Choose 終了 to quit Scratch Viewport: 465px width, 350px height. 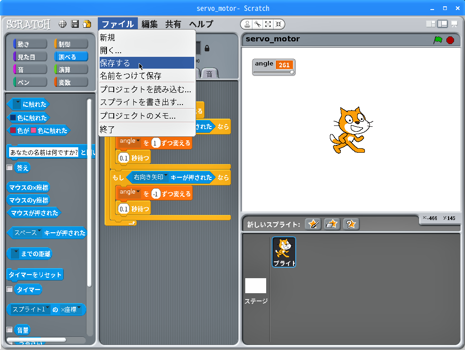click(x=147, y=129)
